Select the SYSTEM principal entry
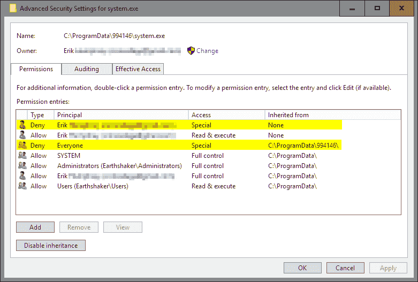Screen dimensions: 418x282 [69, 156]
